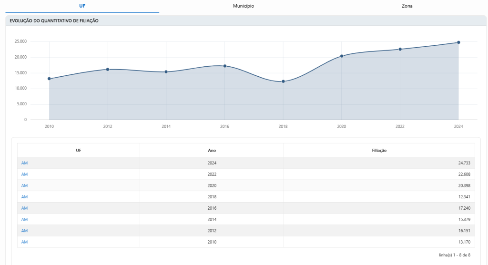Click the 2022 data point on chart
The height and width of the screenshot is (265, 488).
tap(400, 49)
